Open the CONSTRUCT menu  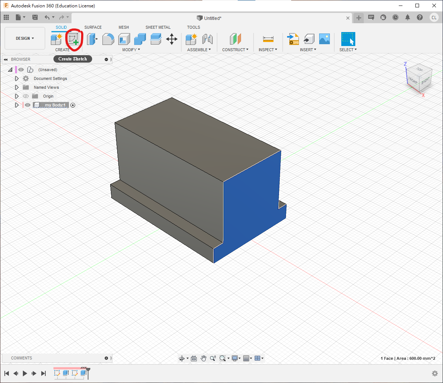[x=235, y=50]
